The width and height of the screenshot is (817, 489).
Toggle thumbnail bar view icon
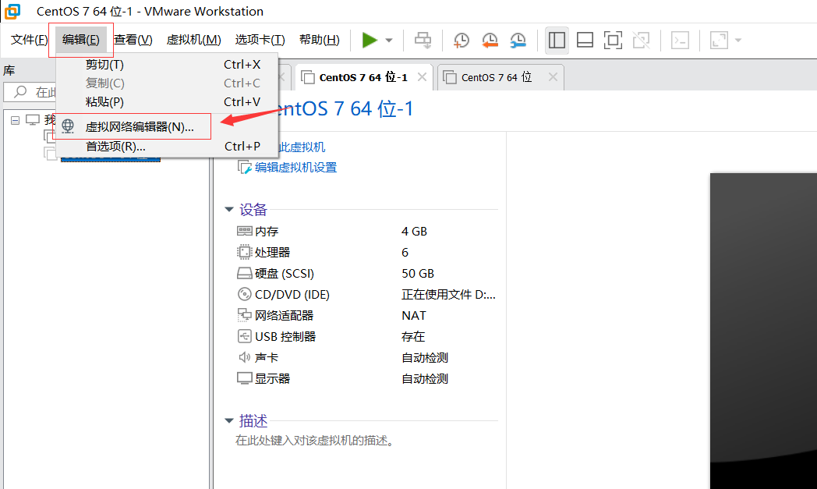585,40
